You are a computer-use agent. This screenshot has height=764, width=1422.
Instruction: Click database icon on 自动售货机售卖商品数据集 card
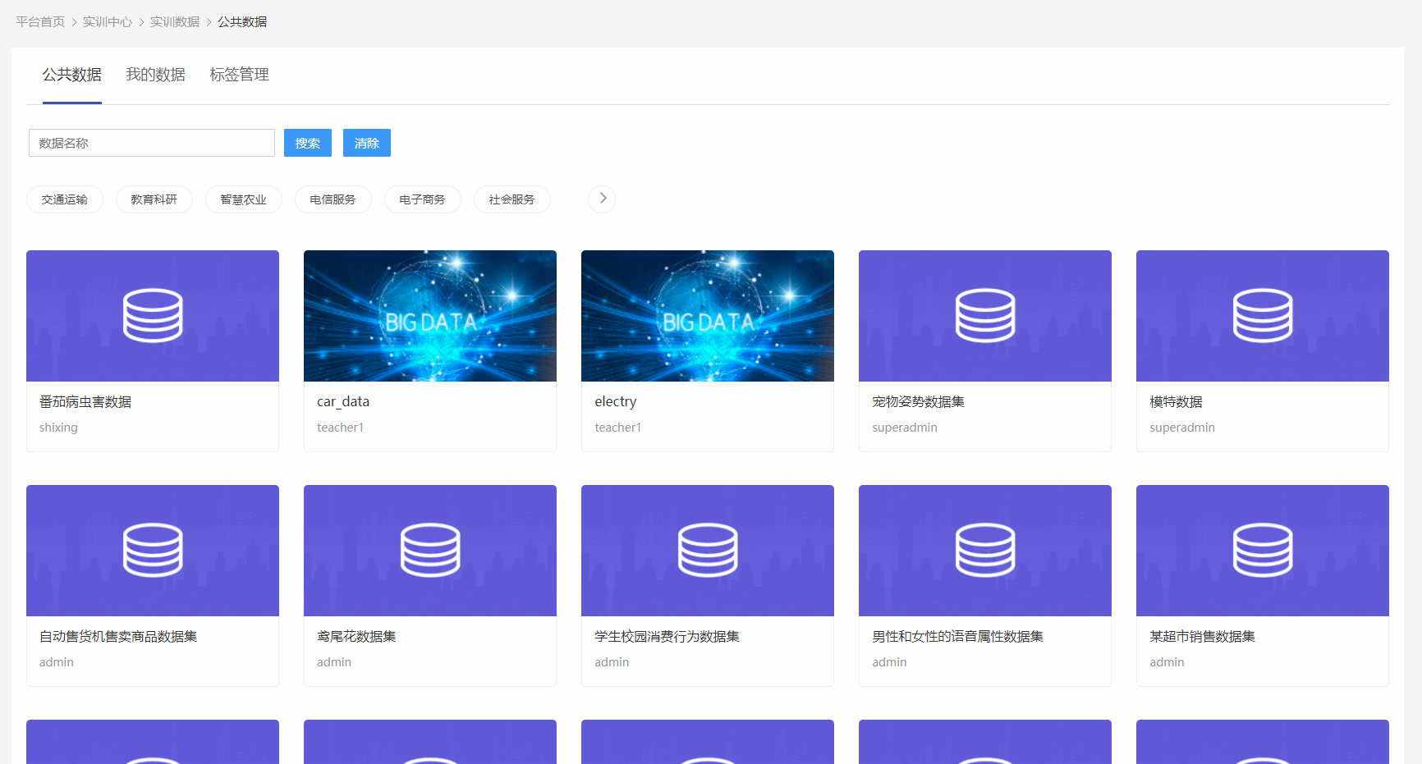[153, 550]
